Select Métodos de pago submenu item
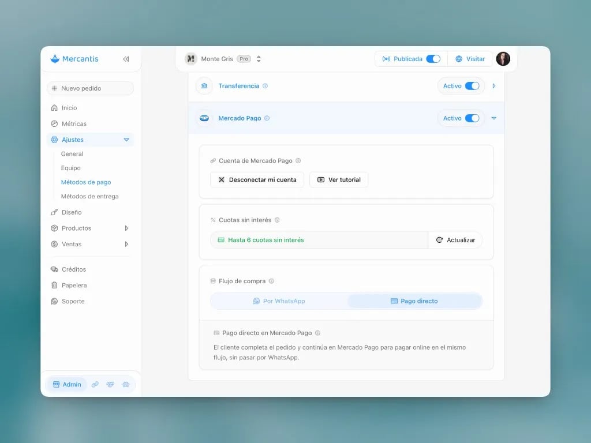Screen dimensions: 591x443 pos(86,182)
